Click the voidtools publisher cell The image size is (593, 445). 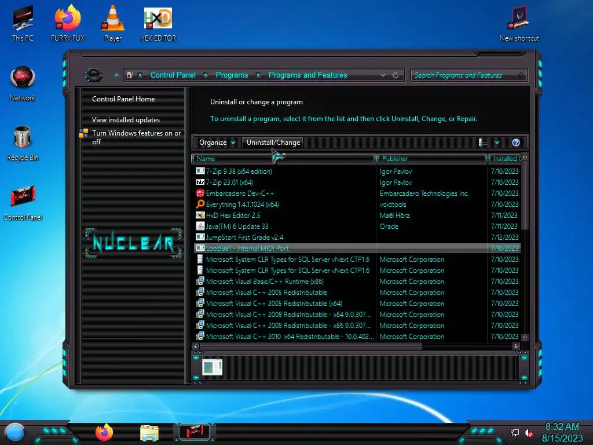click(x=393, y=205)
